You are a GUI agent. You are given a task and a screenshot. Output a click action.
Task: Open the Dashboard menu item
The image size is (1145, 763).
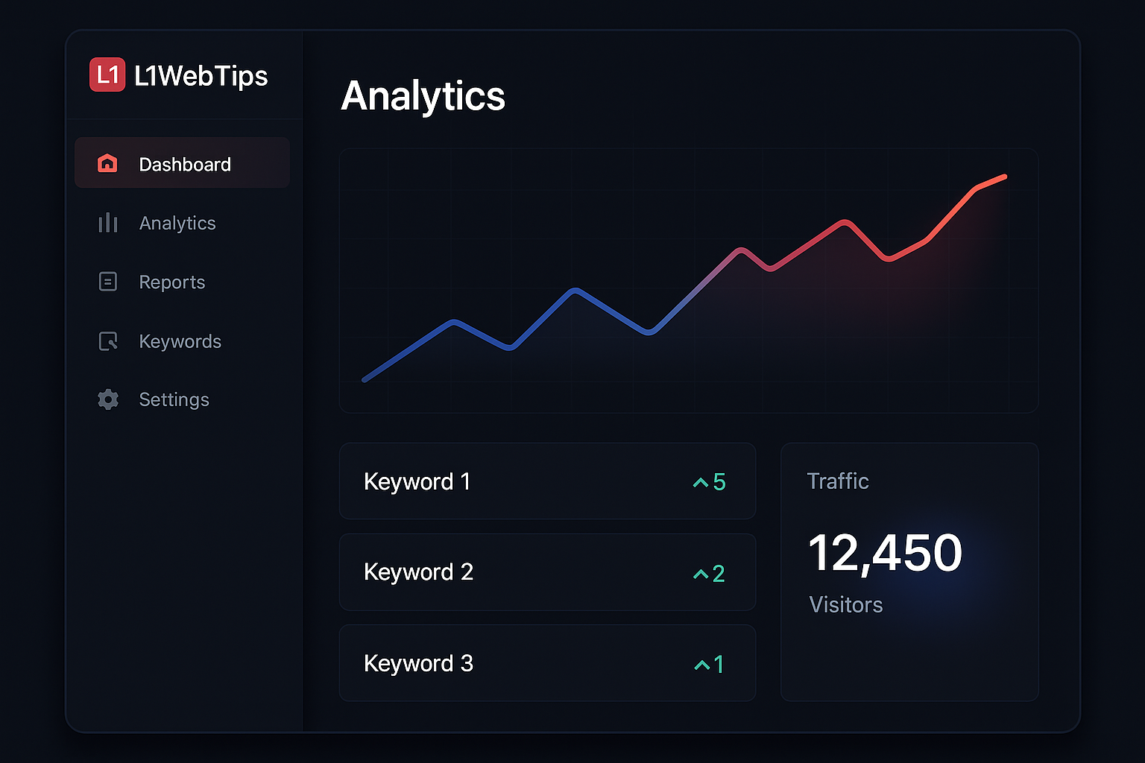point(184,164)
